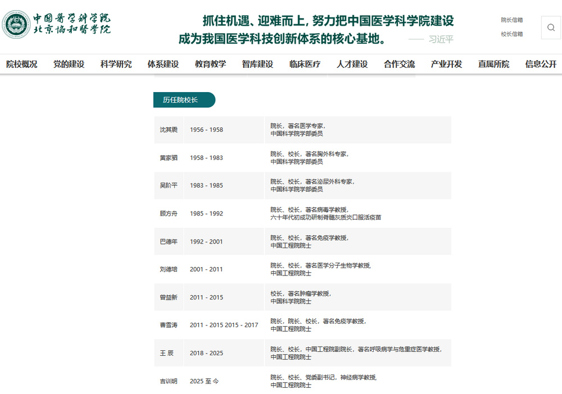
Task: Open the 院长信箱 link
Action: click(512, 20)
